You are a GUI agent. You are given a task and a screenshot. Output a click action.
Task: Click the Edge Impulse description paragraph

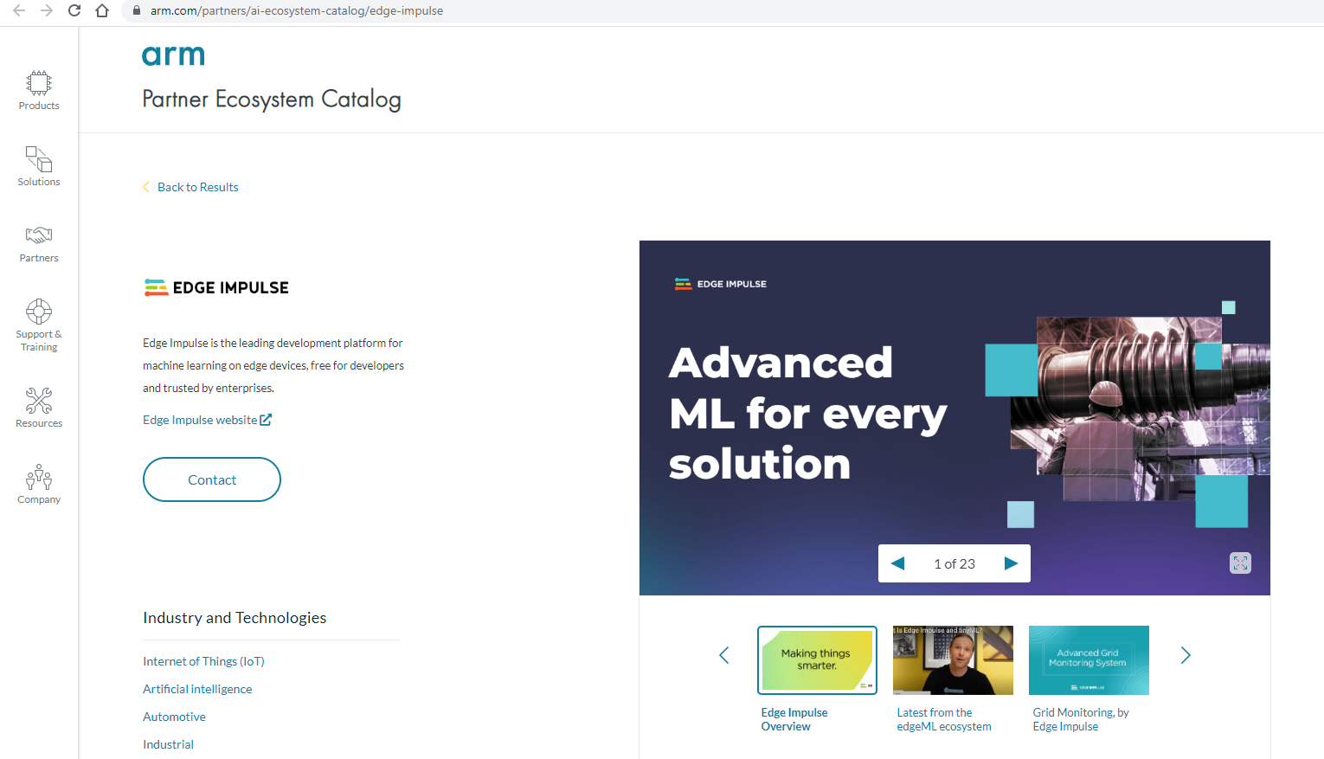coord(273,365)
